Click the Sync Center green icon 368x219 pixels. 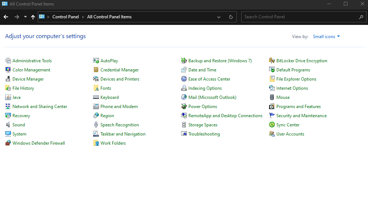(x=272, y=125)
